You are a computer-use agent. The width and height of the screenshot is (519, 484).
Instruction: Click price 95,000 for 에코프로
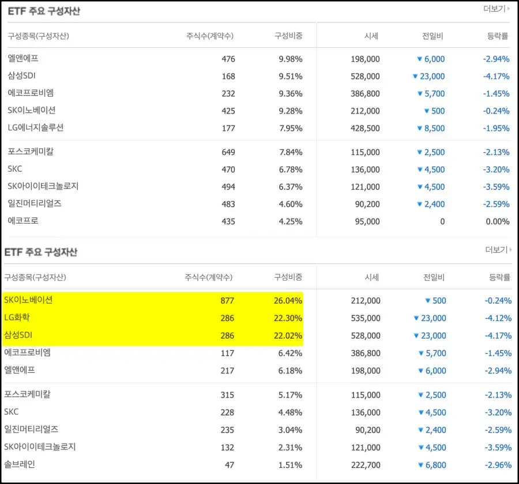tap(367, 222)
